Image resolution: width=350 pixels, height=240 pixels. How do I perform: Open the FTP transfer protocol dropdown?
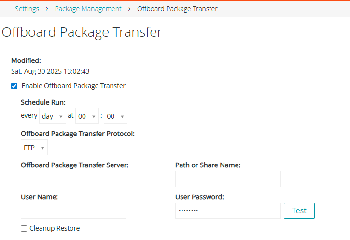point(34,148)
